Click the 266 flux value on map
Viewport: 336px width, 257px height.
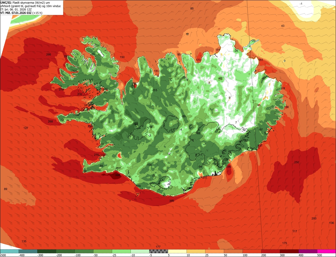point(49,54)
